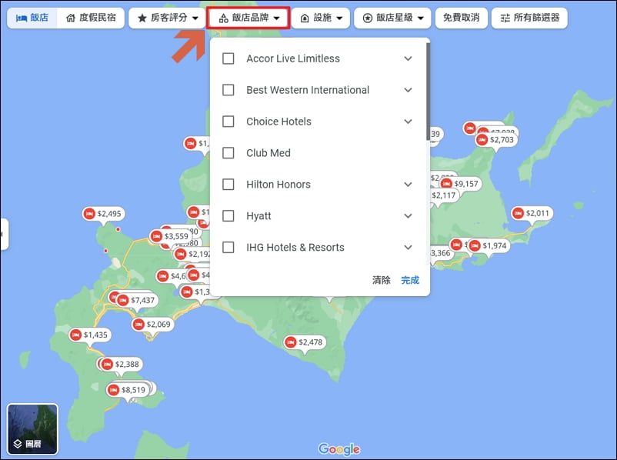Select the Hilton Honors checkbox
Screen dimensions: 617x460
tap(228, 185)
